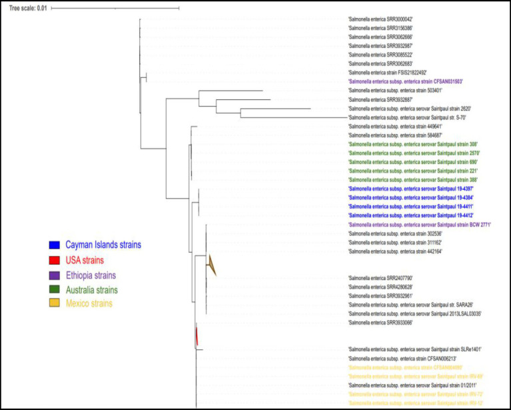Click the Tree scale 0.01 bar
Viewport: 511px width, 410px height.
tap(115, 8)
